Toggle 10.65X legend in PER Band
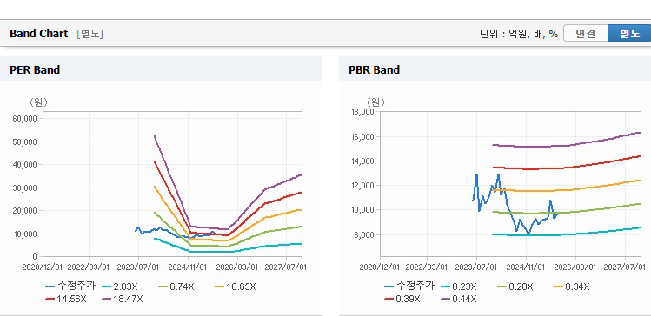Image resolution: width=651 pixels, height=316 pixels. [x=235, y=286]
